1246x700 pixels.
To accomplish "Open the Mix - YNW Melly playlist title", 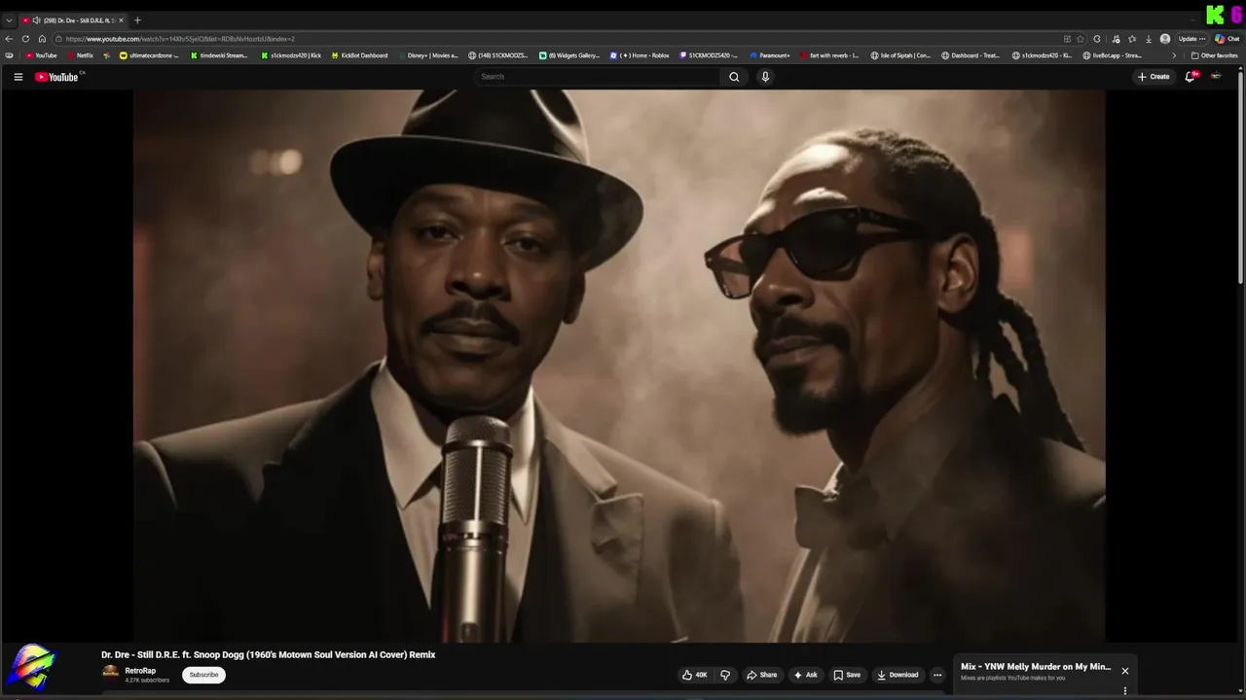I will (1036, 667).
